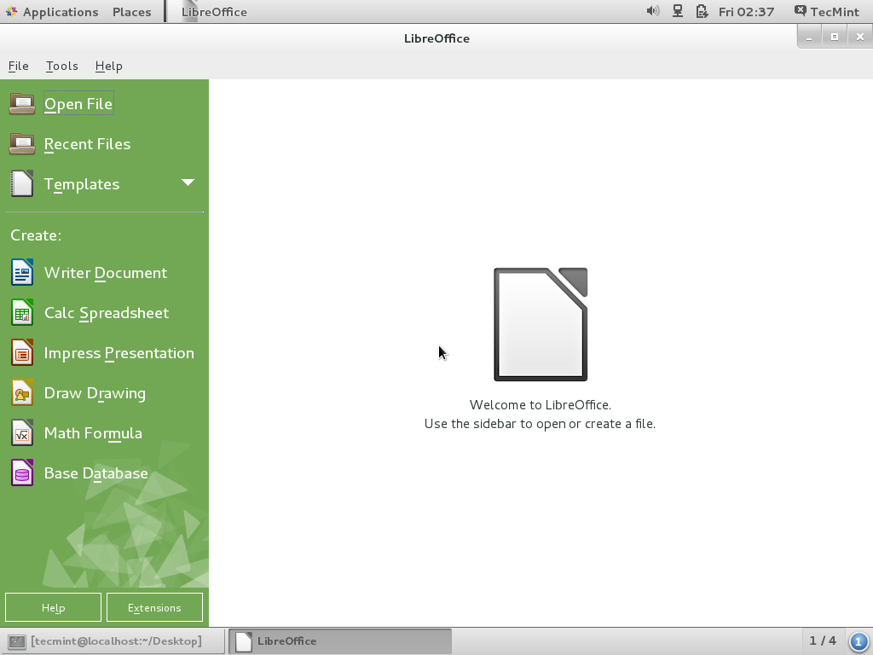The width and height of the screenshot is (873, 655).
Task: Click the LibreOffice taskbar window button
Action: point(340,641)
